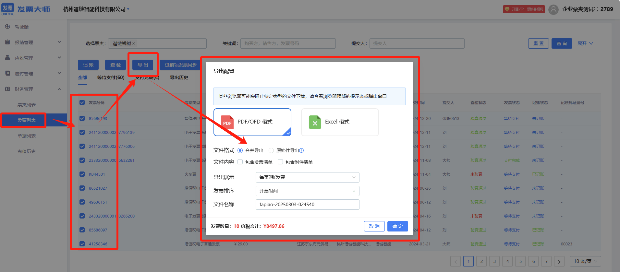Click the user avatar icon at top
Viewport: 620px width, 272px height.
coord(553,9)
